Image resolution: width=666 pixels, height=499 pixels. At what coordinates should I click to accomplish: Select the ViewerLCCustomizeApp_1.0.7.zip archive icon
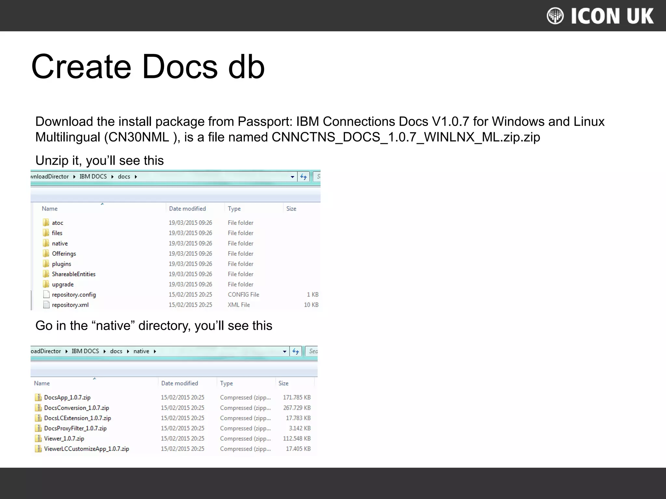(x=38, y=449)
